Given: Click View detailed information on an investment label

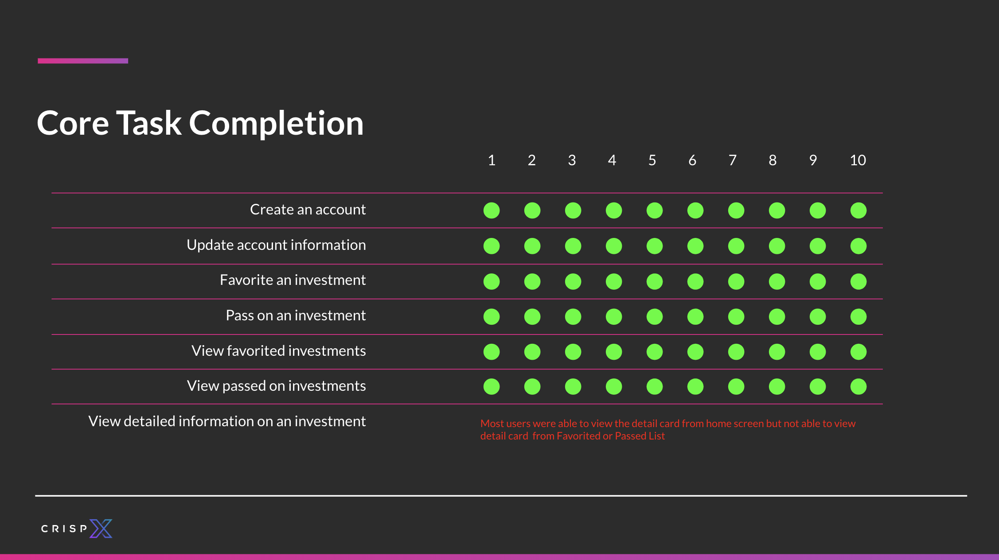Looking at the screenshot, I should [x=227, y=421].
